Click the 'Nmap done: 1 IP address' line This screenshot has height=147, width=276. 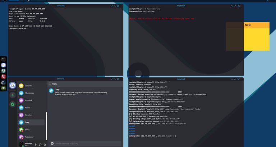click(x=30, y=26)
